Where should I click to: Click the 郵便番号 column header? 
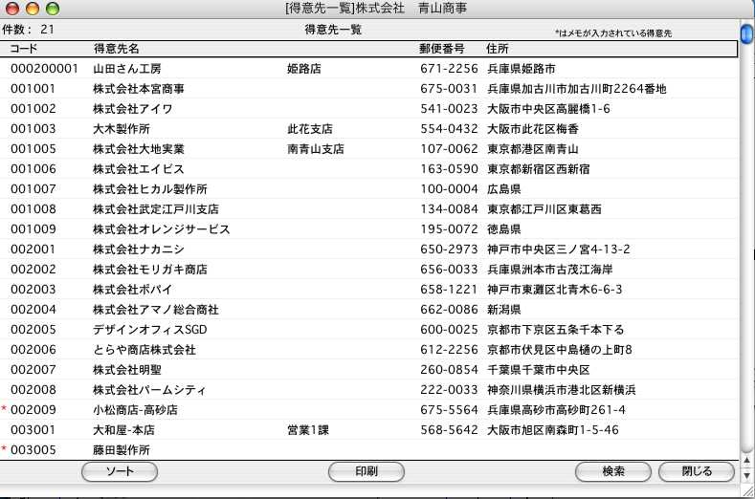coord(442,48)
